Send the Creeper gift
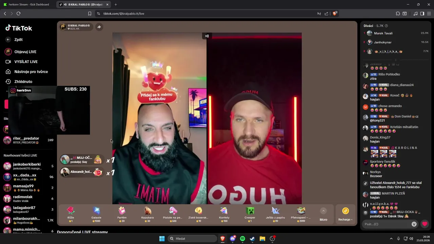Viewport: 434px width, 244px height. coord(250,214)
